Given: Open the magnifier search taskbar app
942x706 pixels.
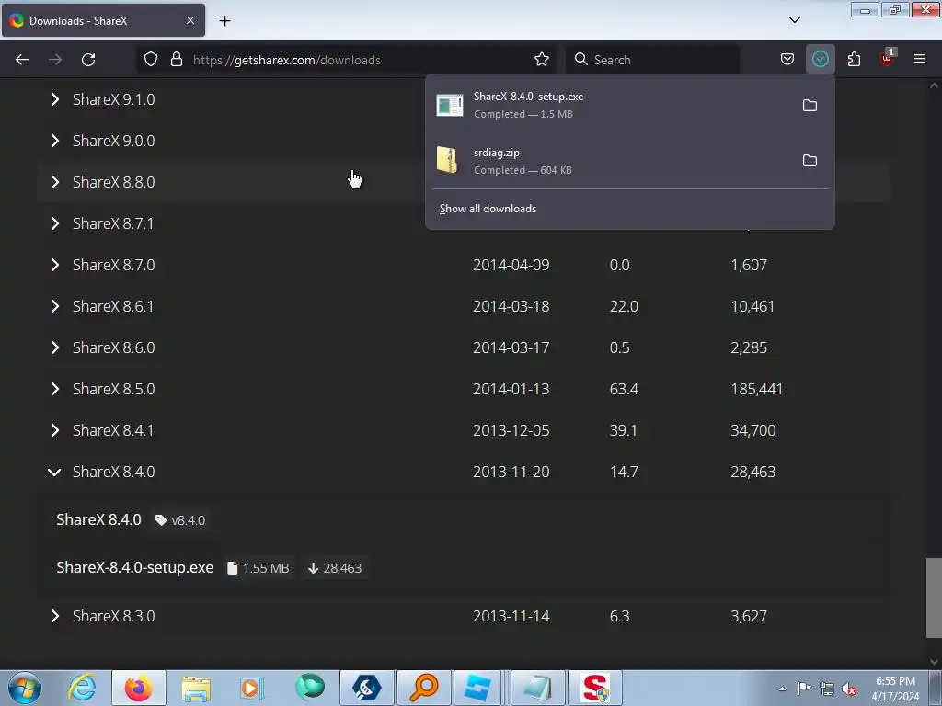Looking at the screenshot, I should tap(423, 688).
